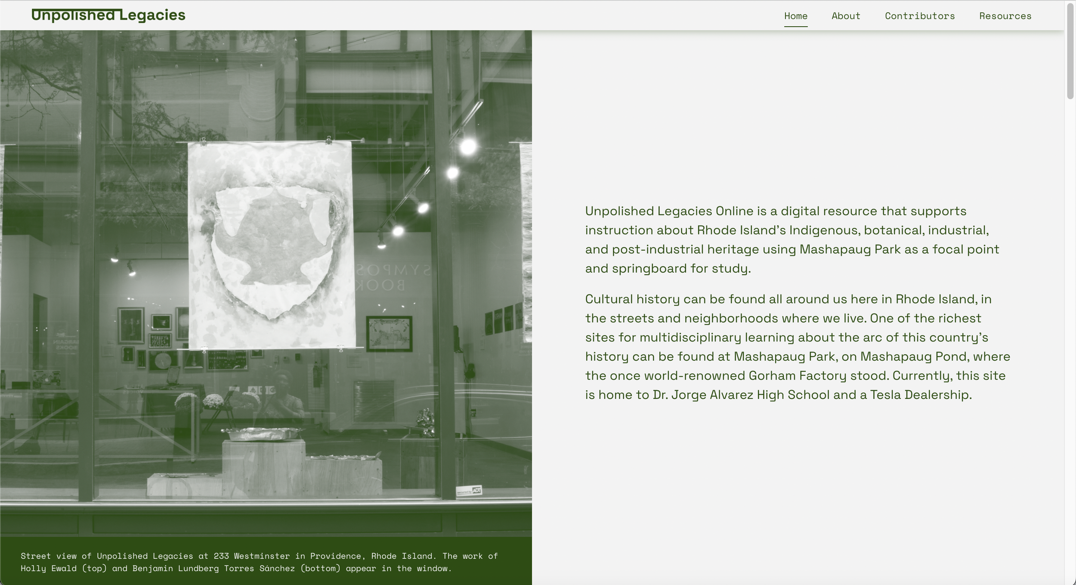Click the paragraph starting 'Unpolished Legacies Online'
This screenshot has width=1076, height=585.
point(792,239)
